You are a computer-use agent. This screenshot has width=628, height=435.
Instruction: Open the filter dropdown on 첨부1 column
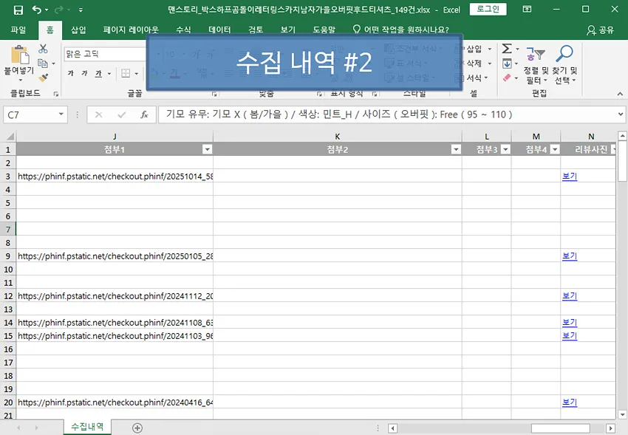207,148
